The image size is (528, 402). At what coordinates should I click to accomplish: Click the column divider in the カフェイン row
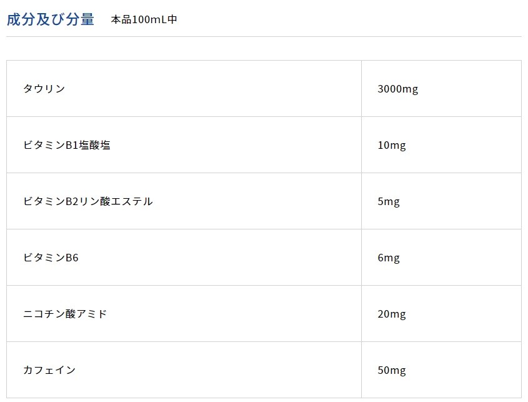click(x=361, y=370)
